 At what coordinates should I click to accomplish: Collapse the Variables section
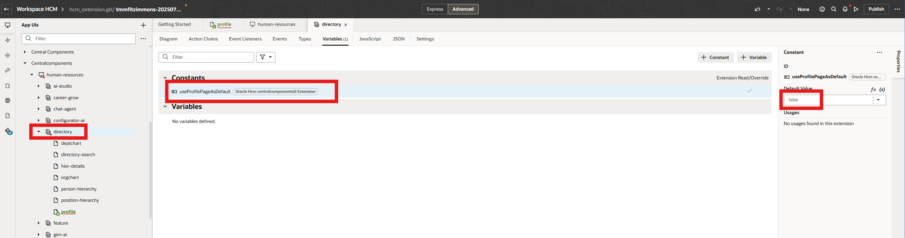[165, 107]
